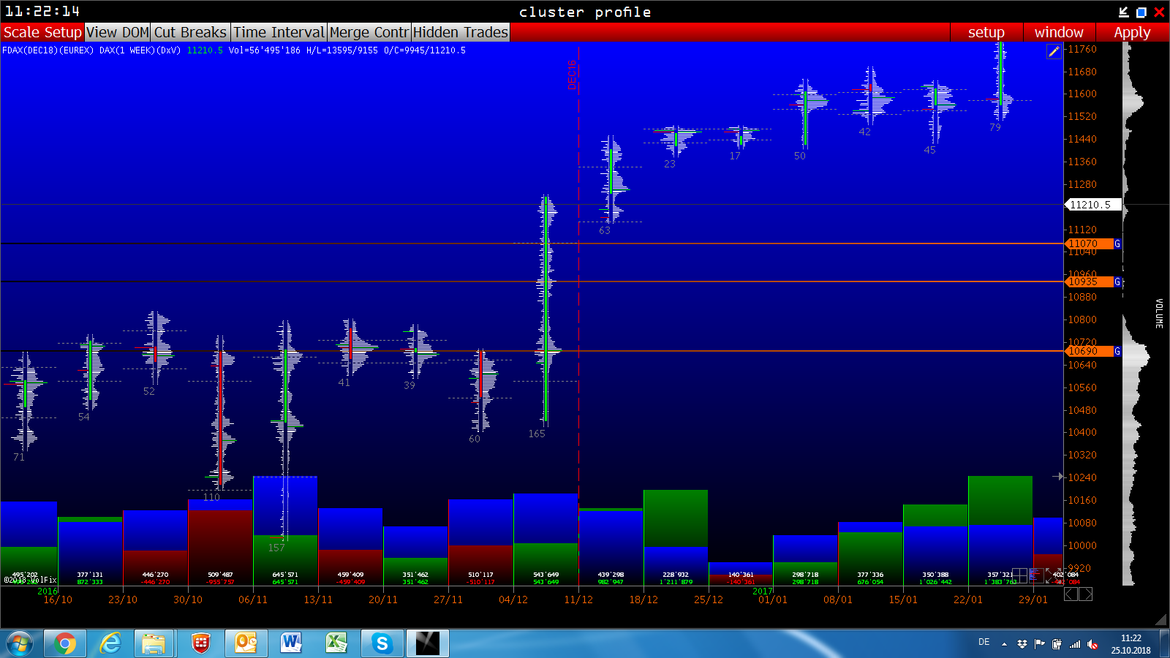Click the G marker on 11070 level
The width and height of the screenshot is (1170, 658).
(x=1117, y=243)
